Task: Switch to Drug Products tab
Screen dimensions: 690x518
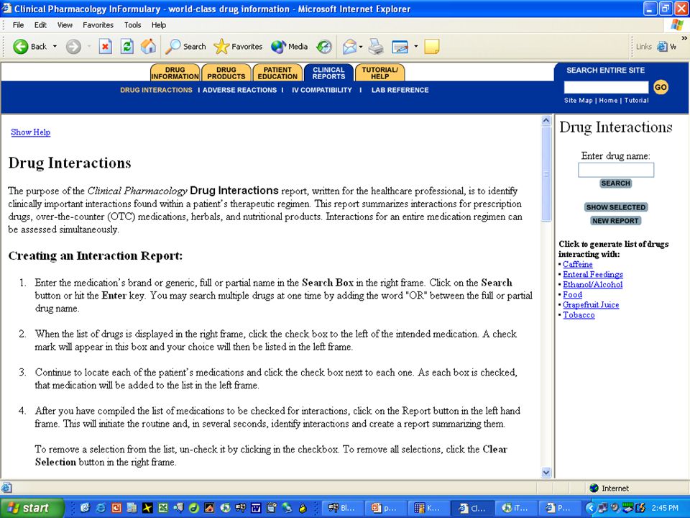Action: point(226,73)
